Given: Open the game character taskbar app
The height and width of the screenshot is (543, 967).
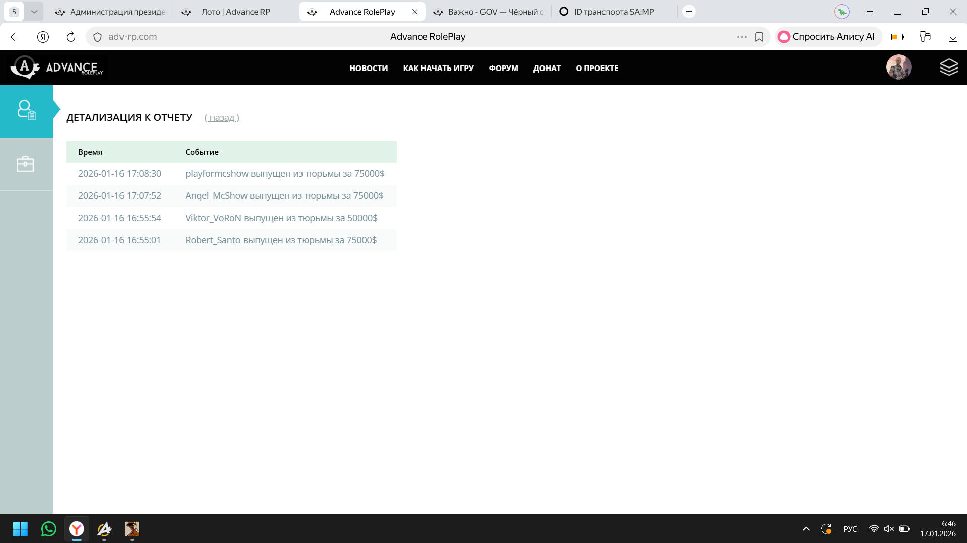Looking at the screenshot, I should (132, 529).
